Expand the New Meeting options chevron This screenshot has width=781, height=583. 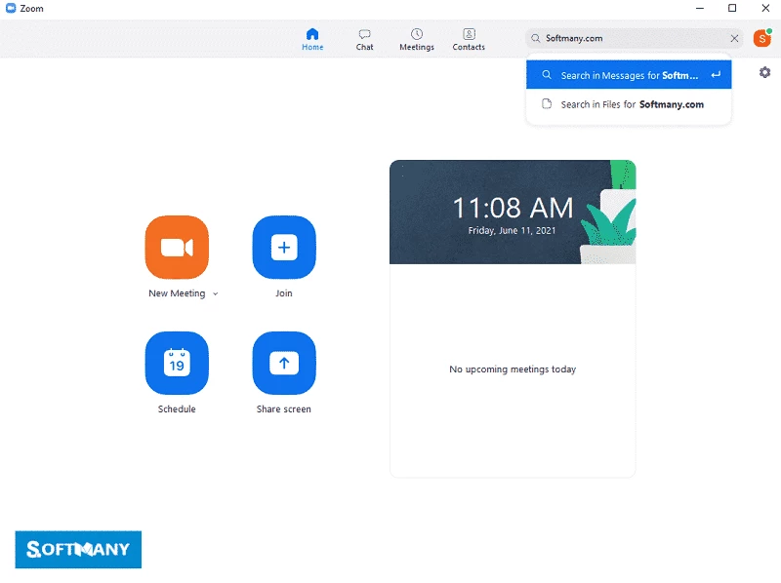click(x=215, y=293)
